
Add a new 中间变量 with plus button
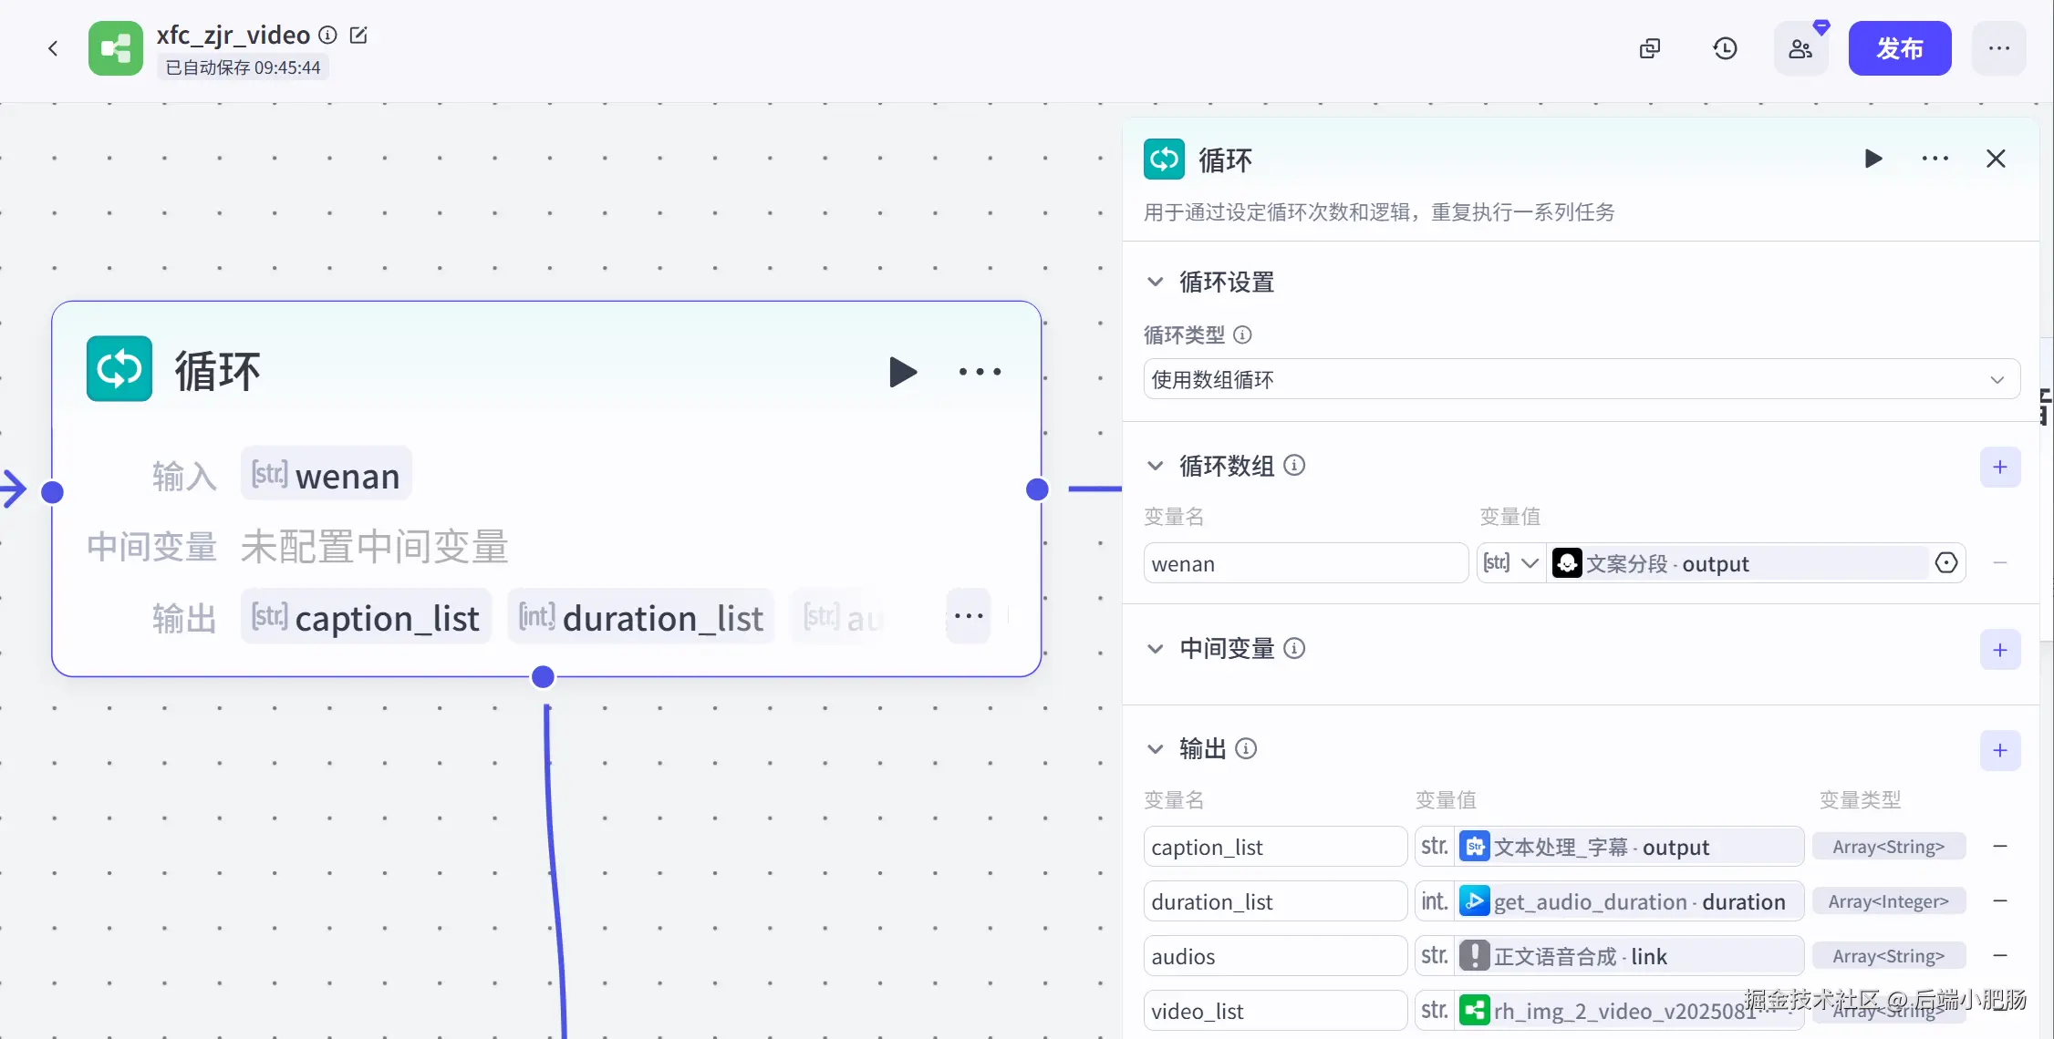coord(2000,650)
